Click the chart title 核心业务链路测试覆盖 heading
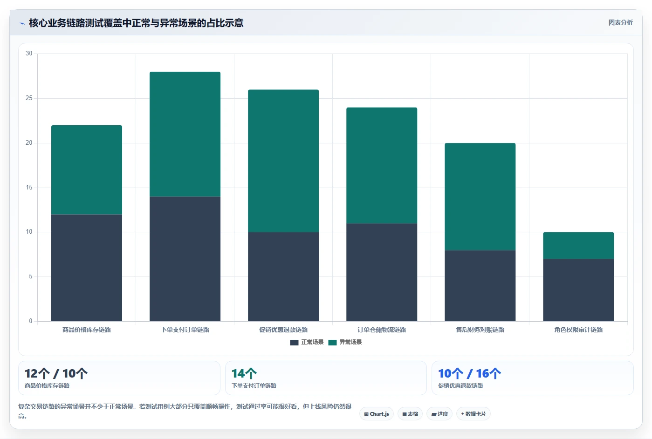The height and width of the screenshot is (439, 652). (x=136, y=23)
